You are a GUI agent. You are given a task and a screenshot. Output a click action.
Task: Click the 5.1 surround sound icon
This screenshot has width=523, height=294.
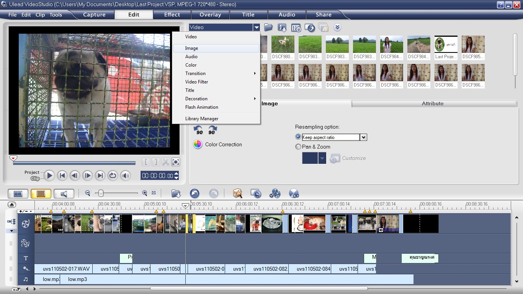coord(294,193)
